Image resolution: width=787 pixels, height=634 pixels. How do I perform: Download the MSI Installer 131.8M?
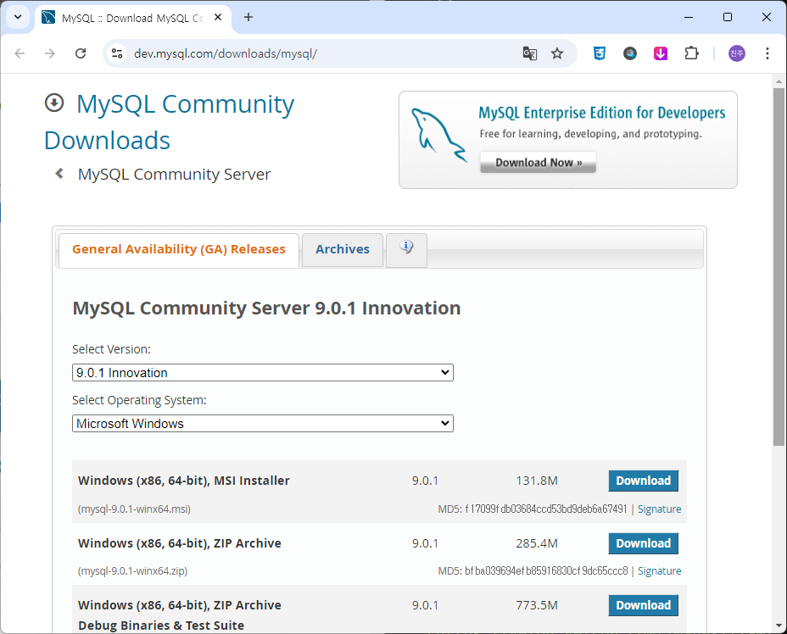[644, 481]
